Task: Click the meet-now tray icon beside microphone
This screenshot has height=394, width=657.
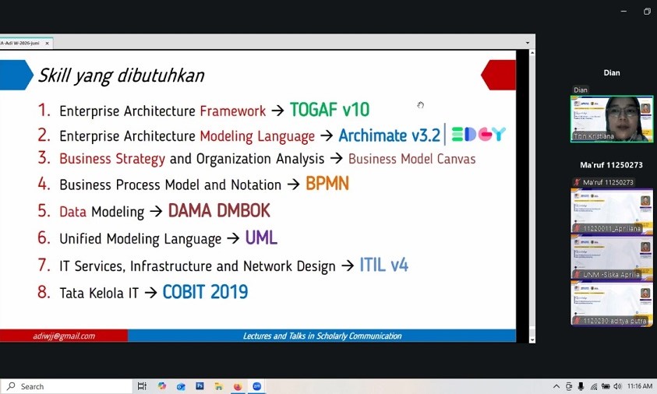Action: 569,386
